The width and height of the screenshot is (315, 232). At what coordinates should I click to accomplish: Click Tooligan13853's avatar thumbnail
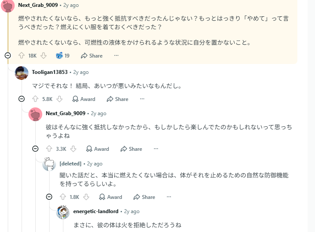tap(22, 73)
